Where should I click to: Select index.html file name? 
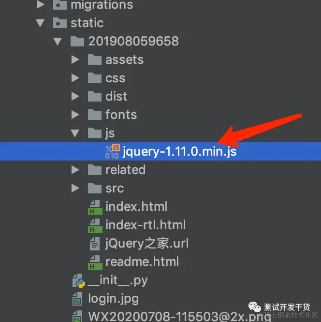pyautogui.click(x=136, y=206)
